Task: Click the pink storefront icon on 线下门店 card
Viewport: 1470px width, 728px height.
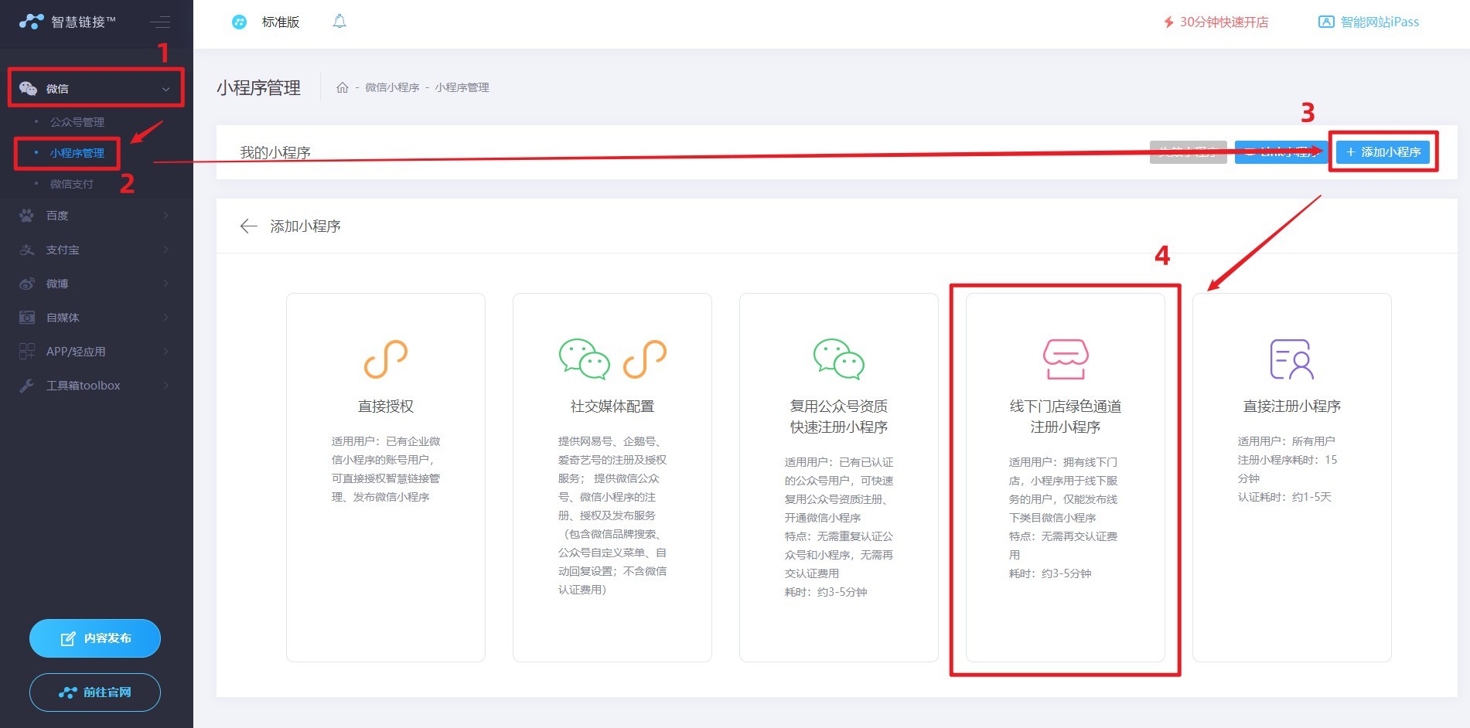Action: click(x=1066, y=359)
